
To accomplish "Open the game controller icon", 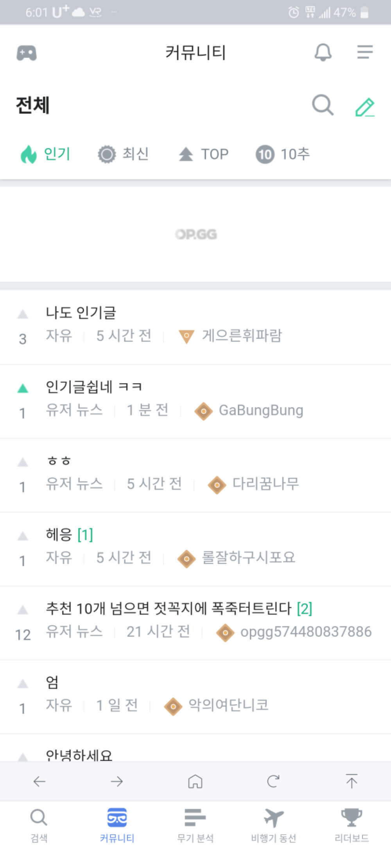I will (x=27, y=53).
